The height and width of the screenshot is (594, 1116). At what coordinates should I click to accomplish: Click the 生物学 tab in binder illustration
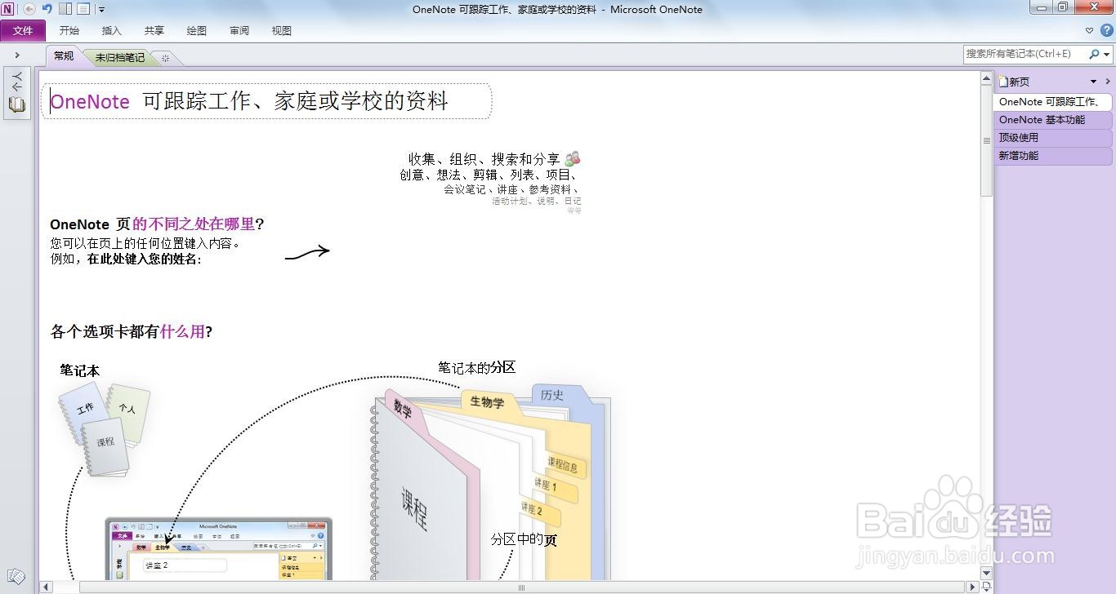coord(488,402)
